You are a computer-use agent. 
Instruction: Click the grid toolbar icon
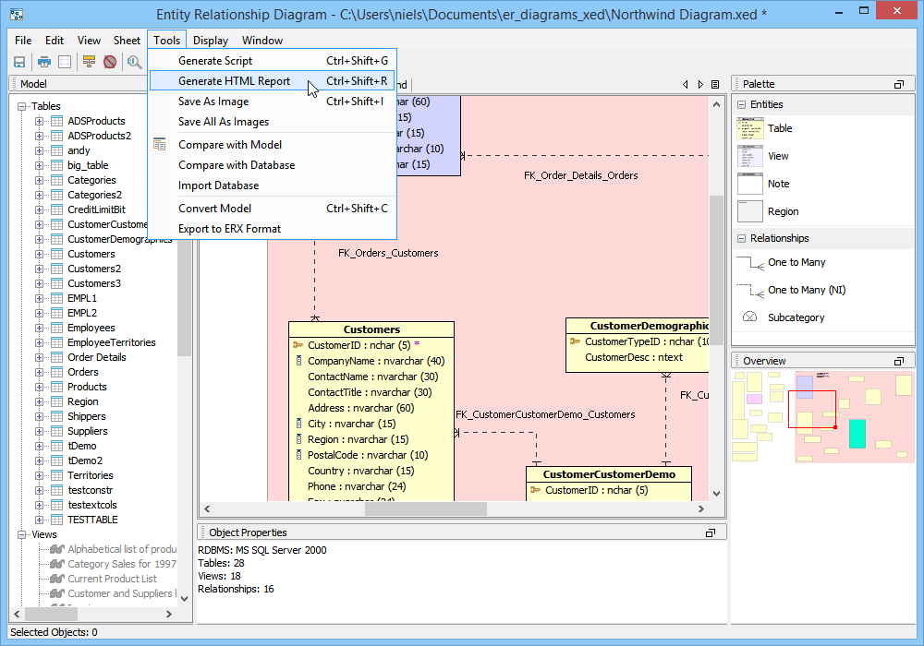tap(65, 62)
